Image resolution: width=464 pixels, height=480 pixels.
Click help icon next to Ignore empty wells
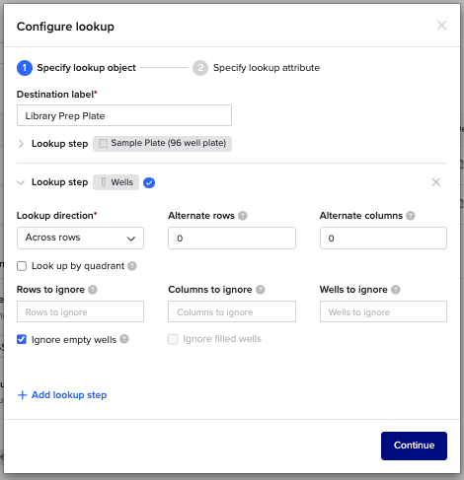click(x=124, y=339)
